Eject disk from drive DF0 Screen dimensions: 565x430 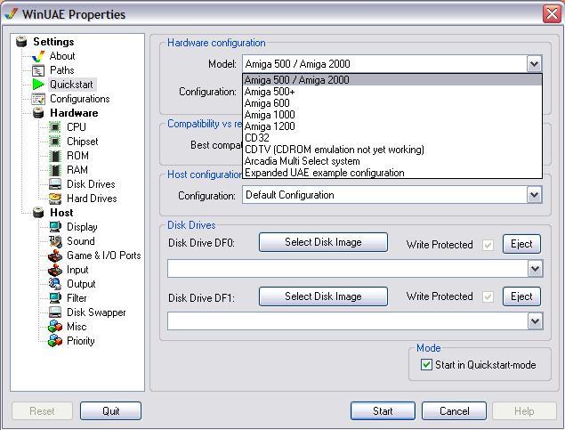(521, 244)
